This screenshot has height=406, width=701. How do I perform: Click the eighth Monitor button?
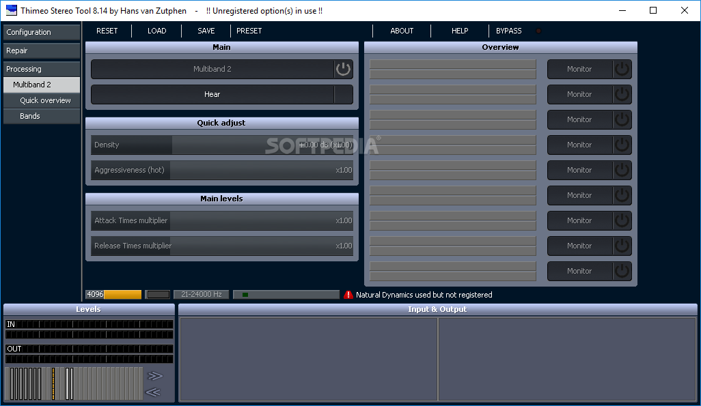(579, 246)
